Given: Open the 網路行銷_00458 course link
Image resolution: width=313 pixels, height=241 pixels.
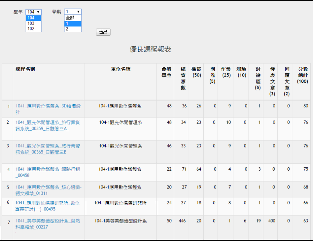Looking at the screenshot, I should [48, 169].
